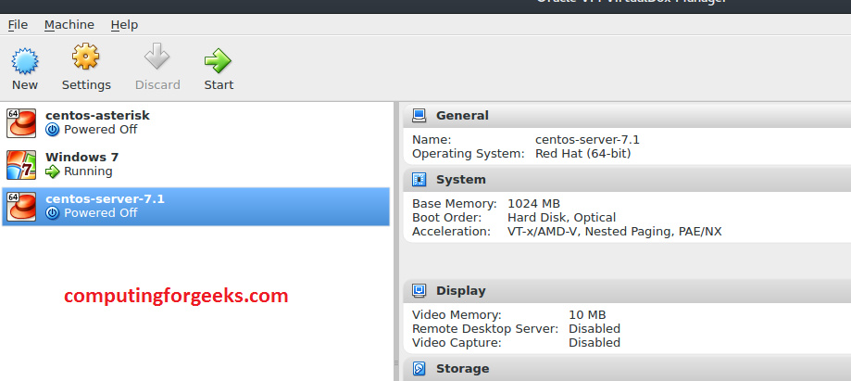Click the General section monitor icon
The width and height of the screenshot is (851, 381).
[419, 115]
